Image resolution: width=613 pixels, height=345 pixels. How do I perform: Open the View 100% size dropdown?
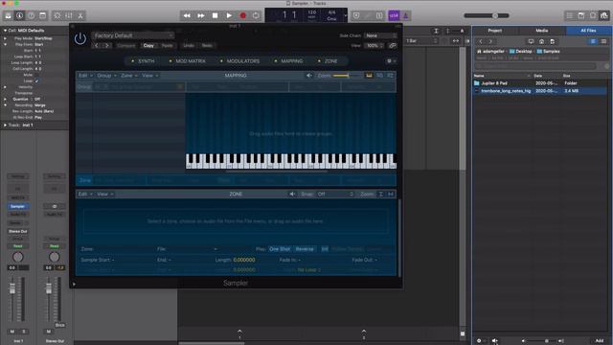pyautogui.click(x=375, y=46)
